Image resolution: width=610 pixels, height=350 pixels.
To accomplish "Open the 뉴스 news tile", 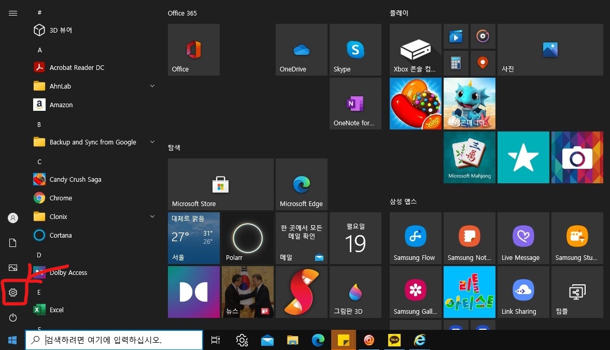I will point(247,291).
